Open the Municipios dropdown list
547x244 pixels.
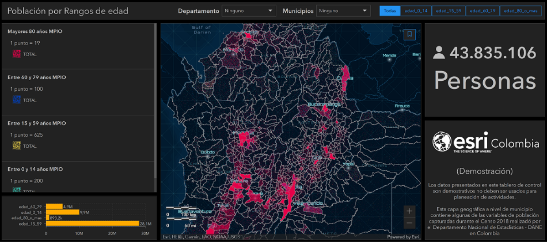[343, 10]
